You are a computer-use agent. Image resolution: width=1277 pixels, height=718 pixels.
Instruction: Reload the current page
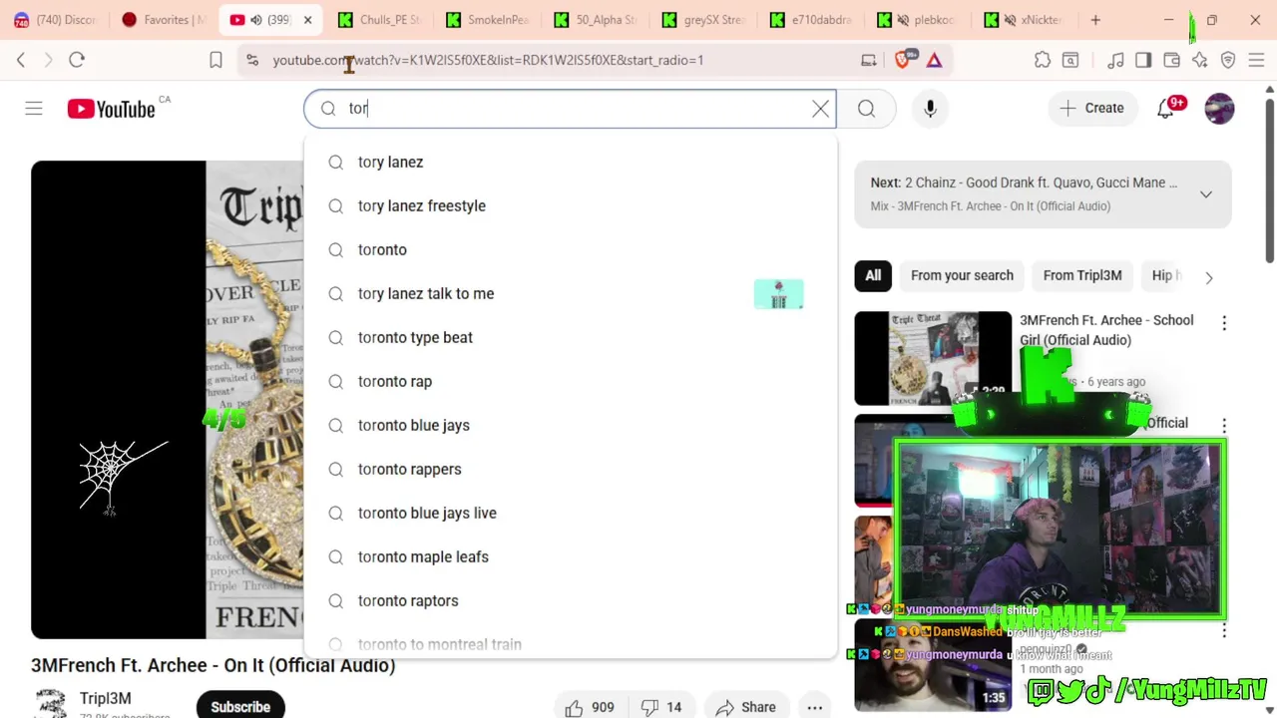pyautogui.click(x=77, y=60)
